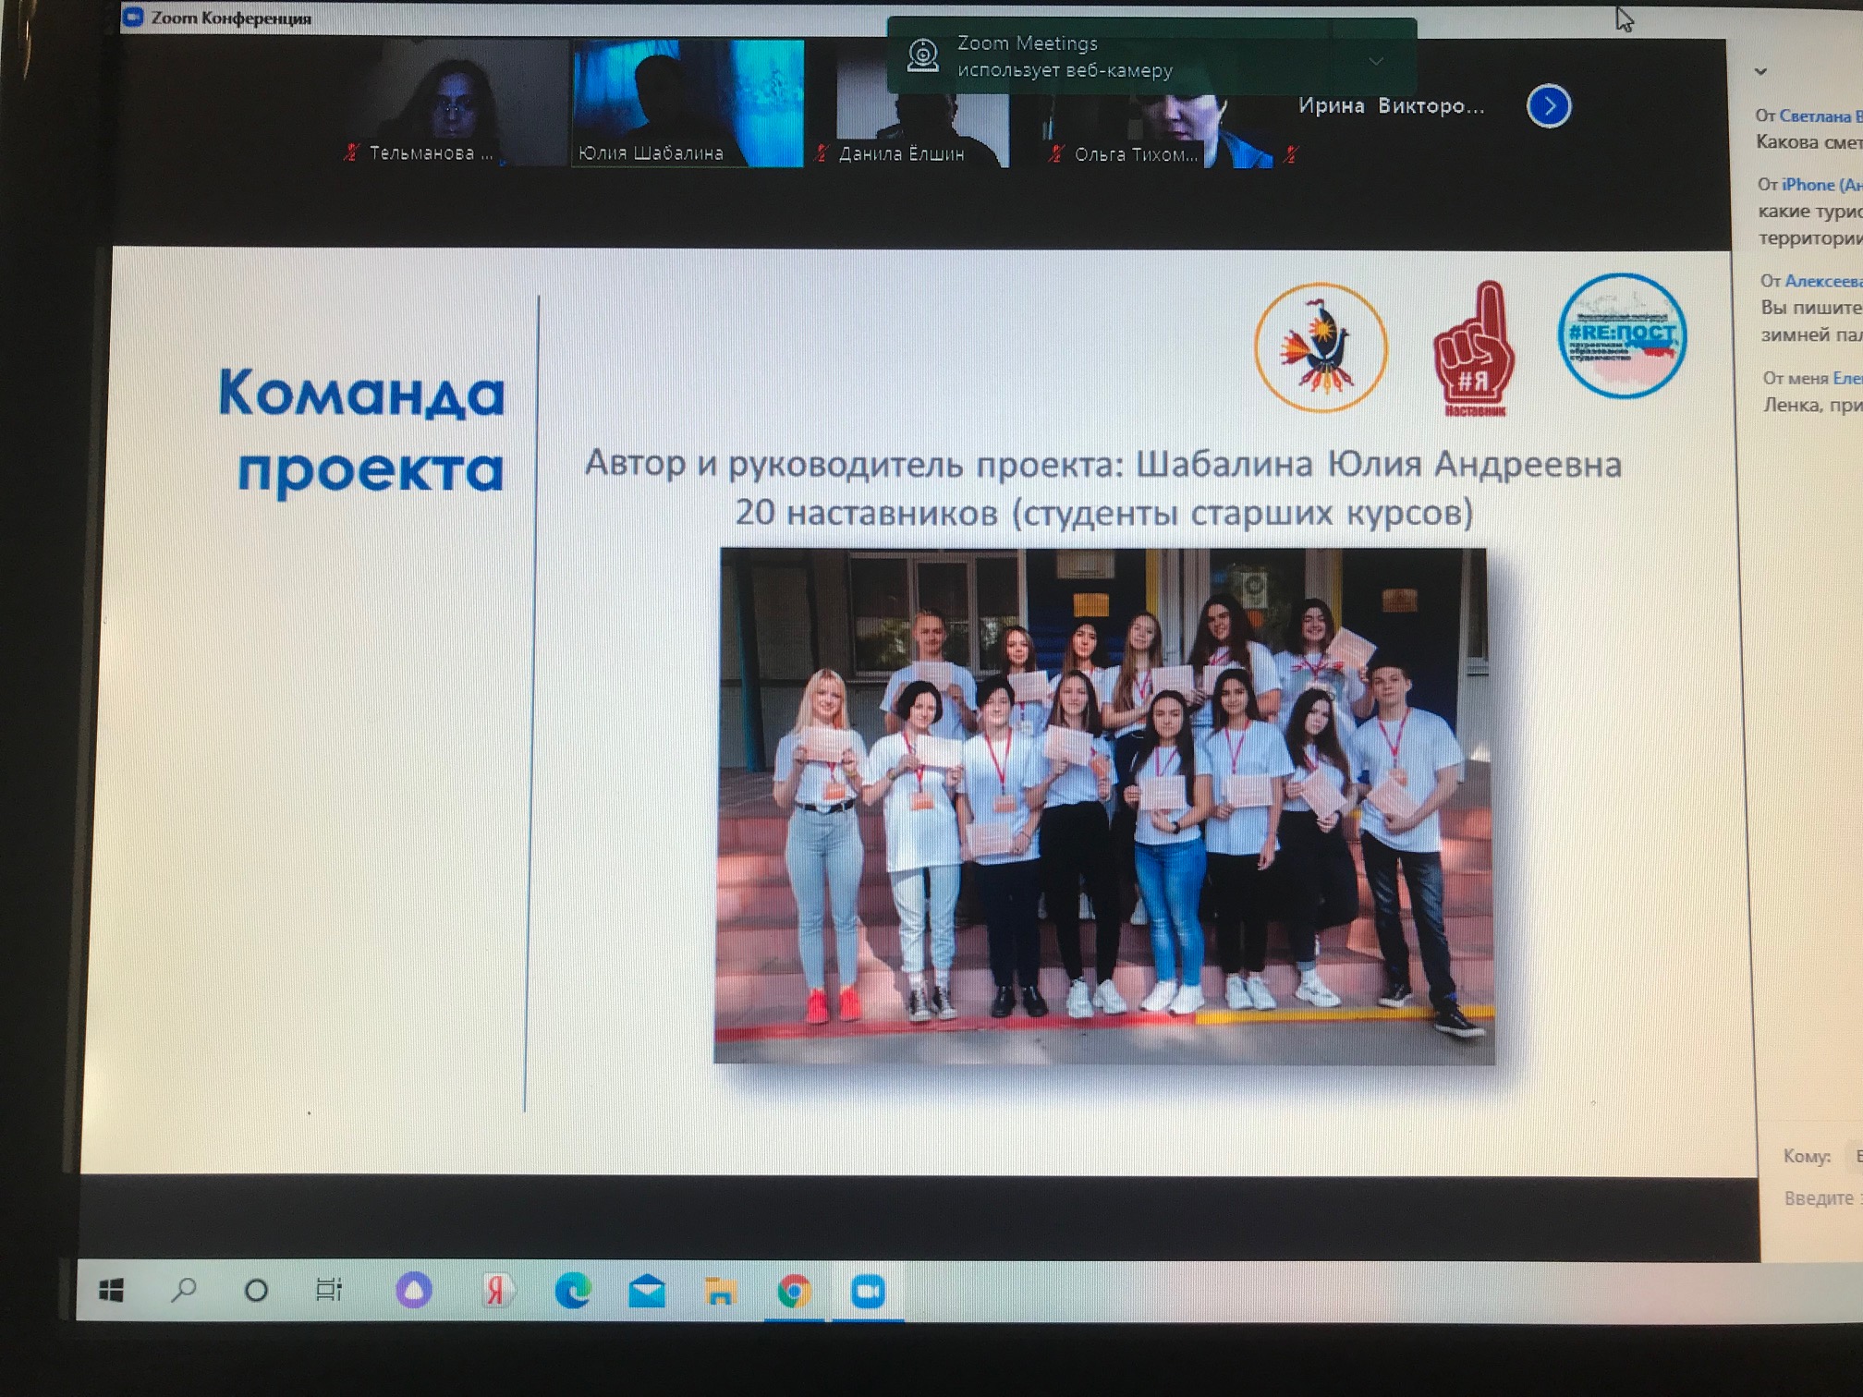This screenshot has height=1397, width=1863.
Task: Switch to Google Chrome on the taskbar
Action: [794, 1291]
